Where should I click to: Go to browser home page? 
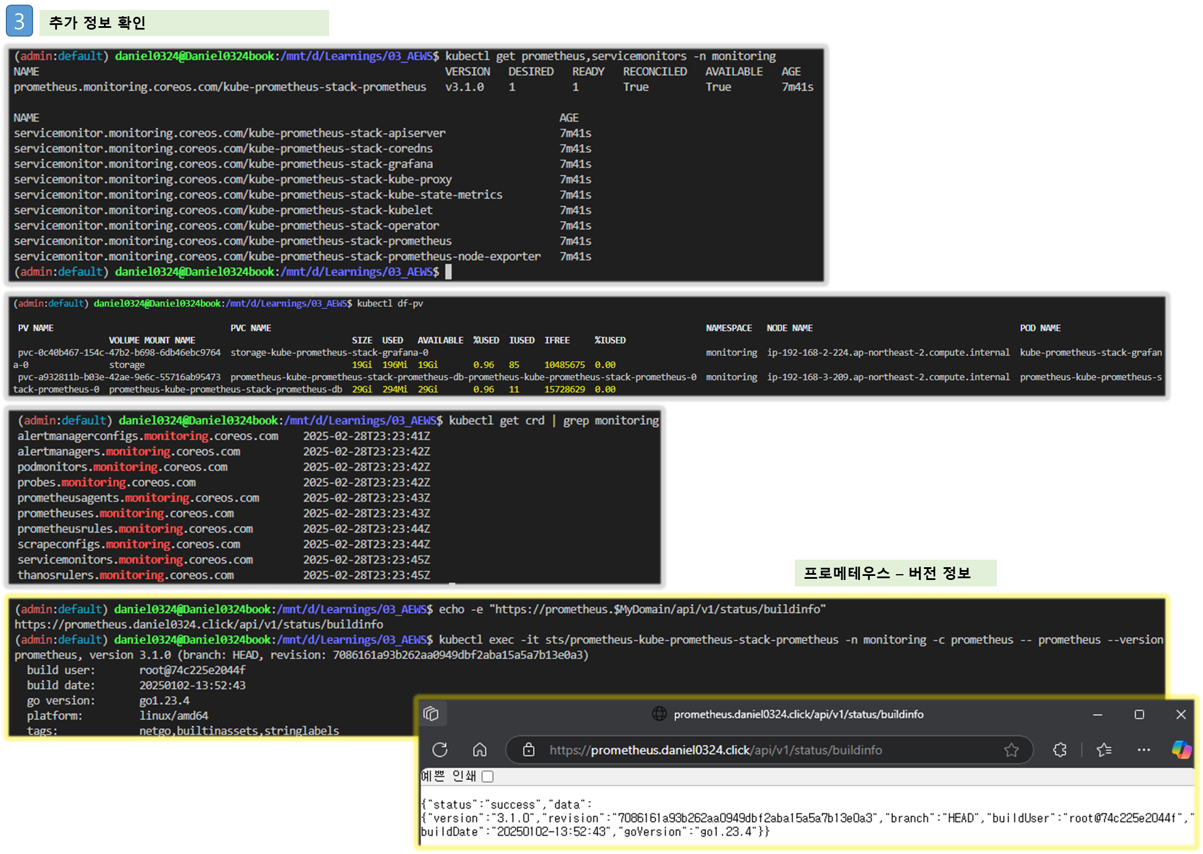(480, 750)
